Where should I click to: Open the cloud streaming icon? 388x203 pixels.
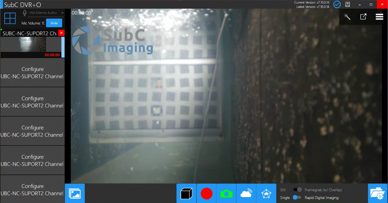[246, 193]
